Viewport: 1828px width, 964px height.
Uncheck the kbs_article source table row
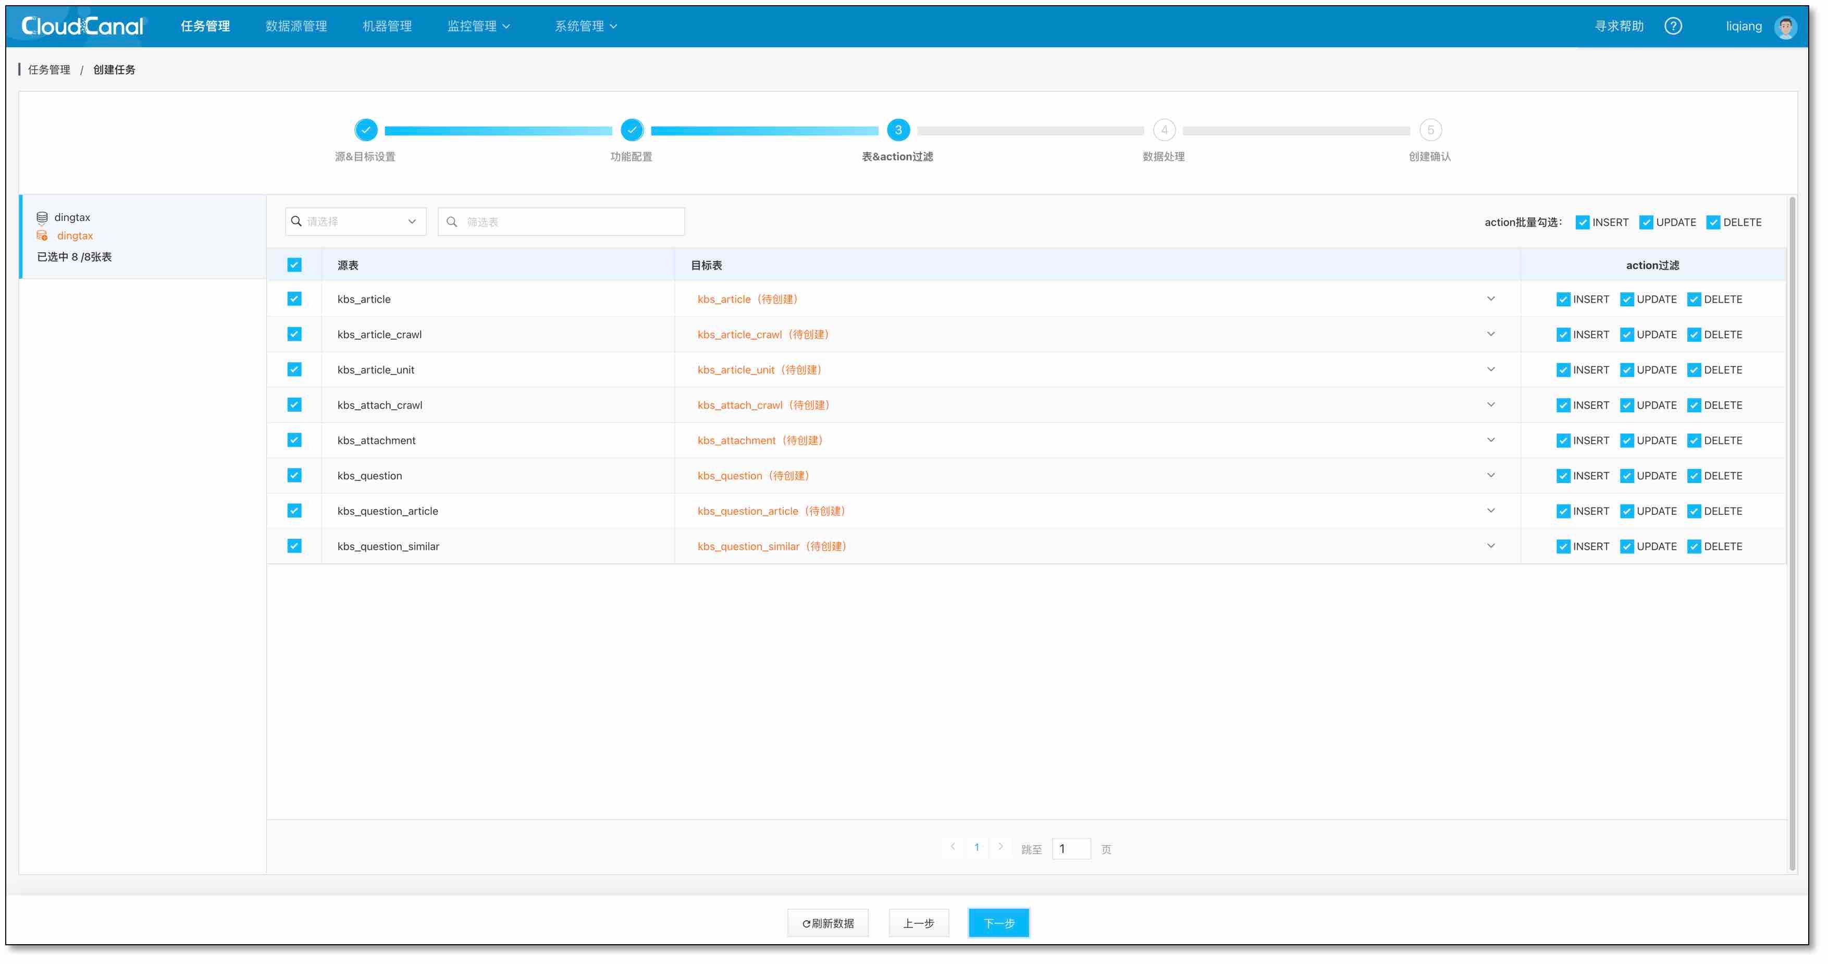[x=294, y=299]
